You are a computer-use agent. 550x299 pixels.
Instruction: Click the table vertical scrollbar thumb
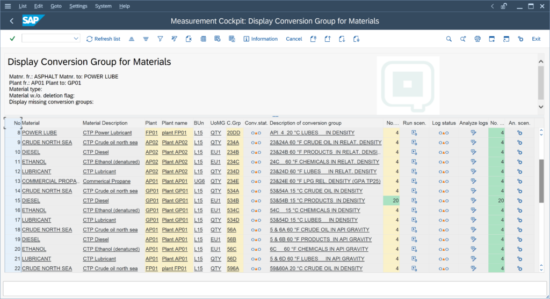541,181
